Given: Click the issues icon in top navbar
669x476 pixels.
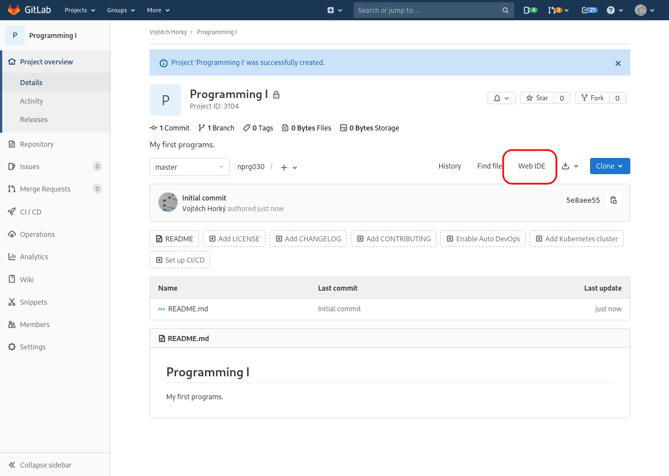Looking at the screenshot, I should point(530,10).
